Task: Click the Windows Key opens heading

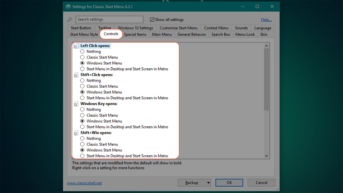Action: 99,104
